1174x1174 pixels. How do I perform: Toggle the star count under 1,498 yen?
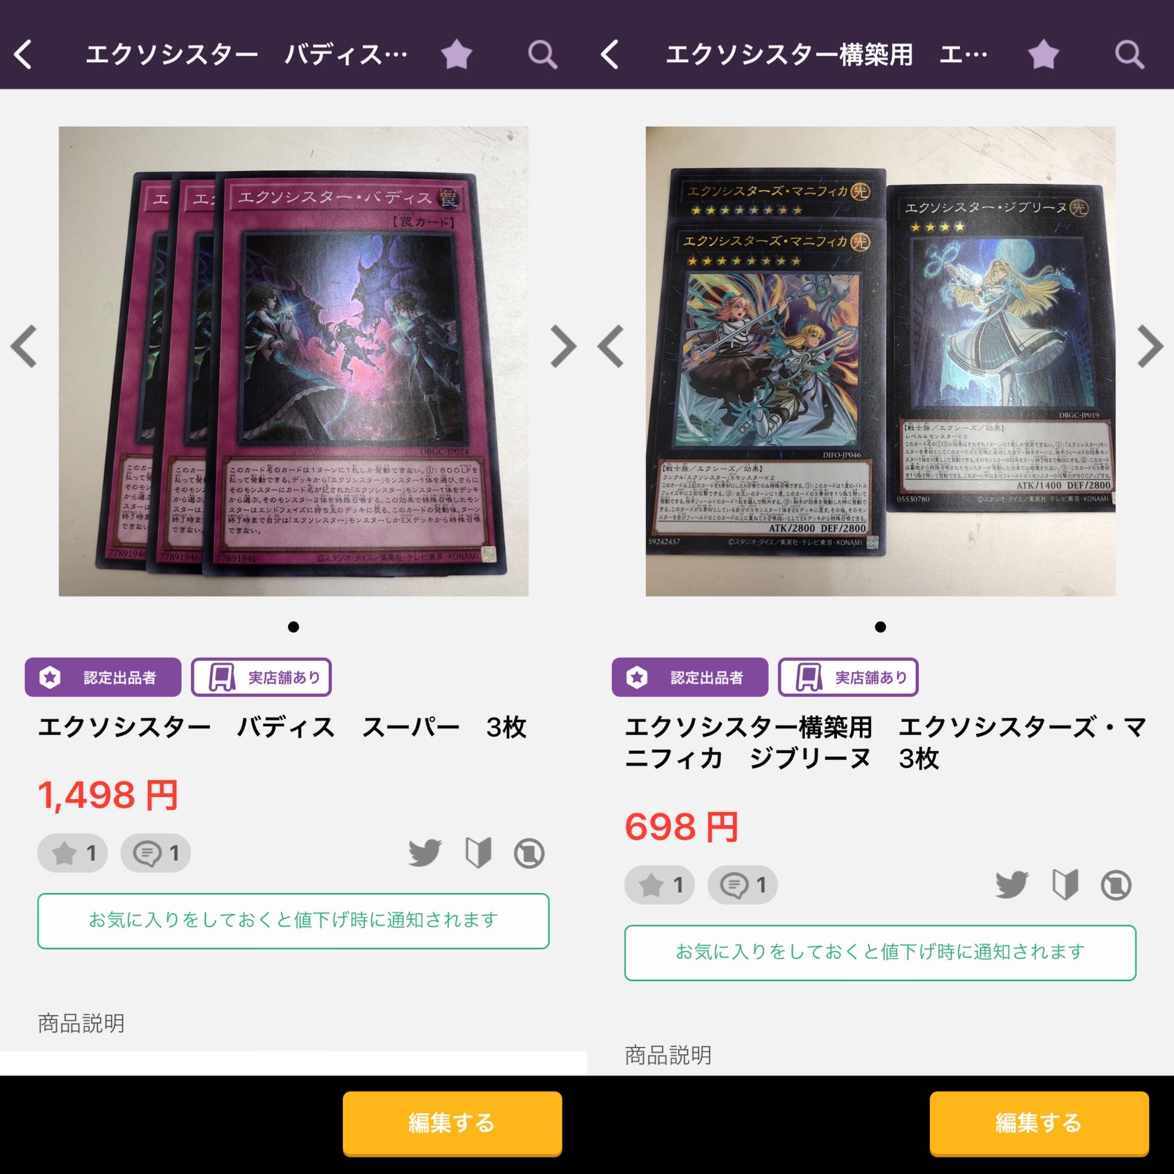pos(73,852)
